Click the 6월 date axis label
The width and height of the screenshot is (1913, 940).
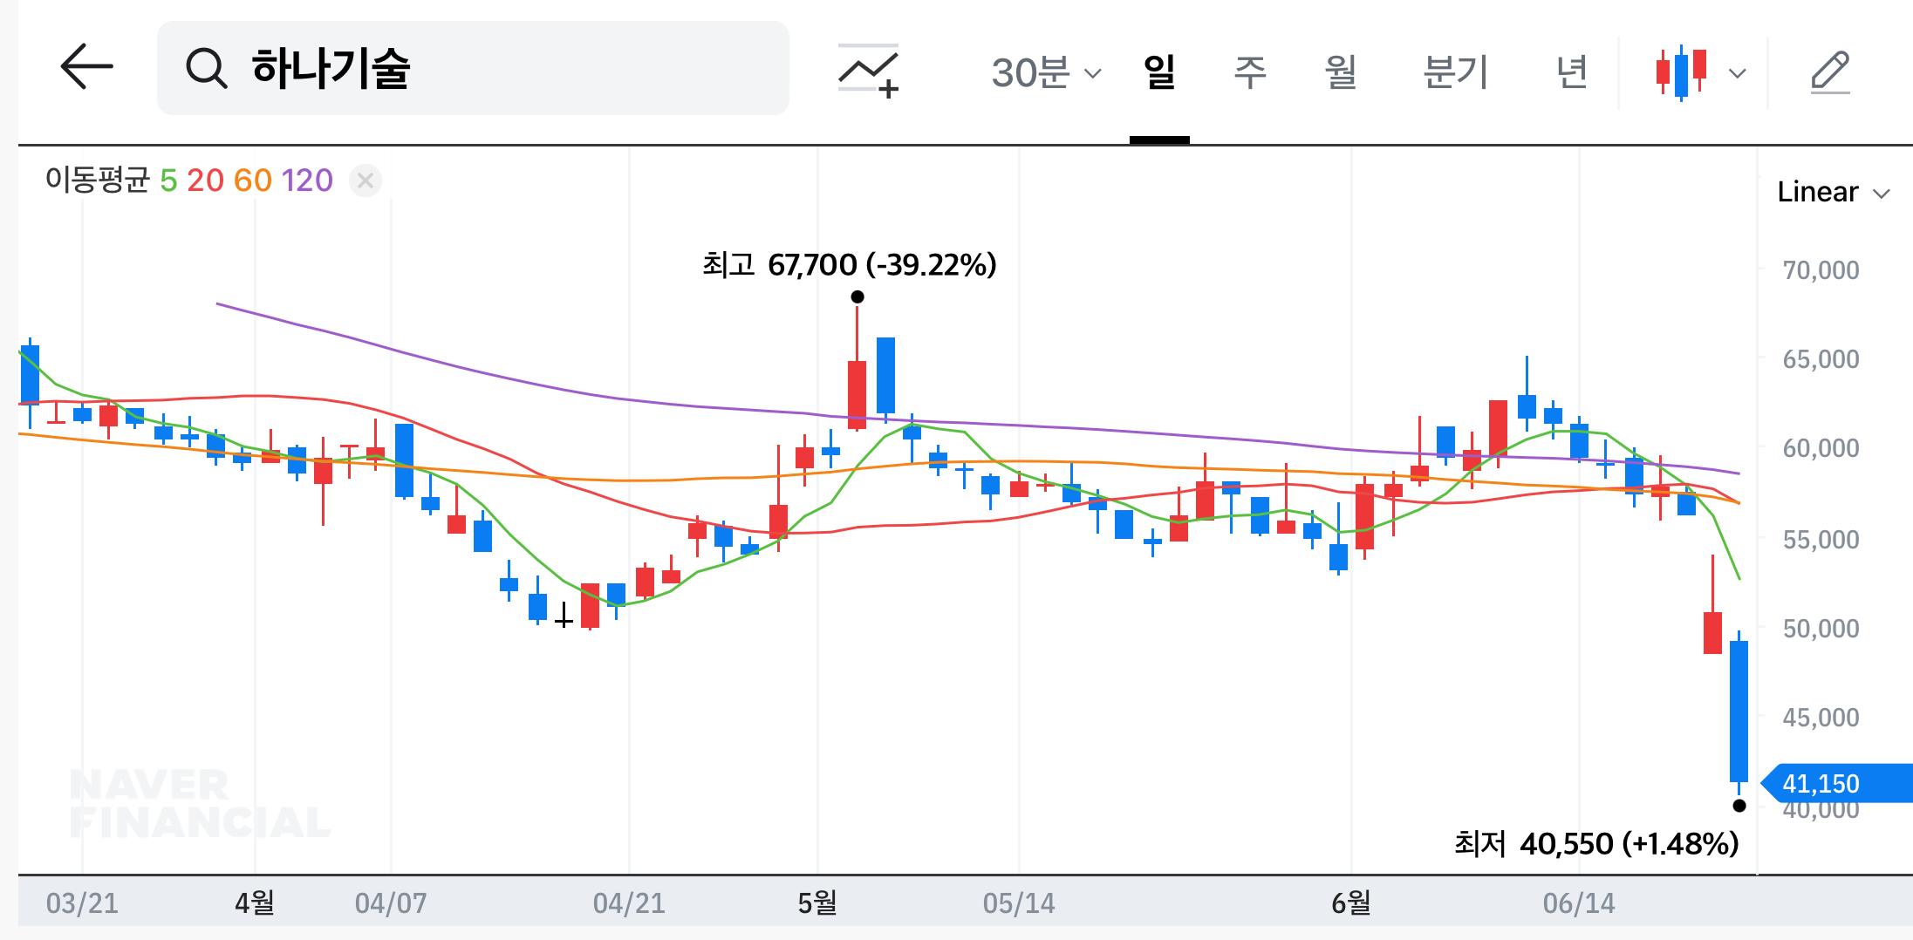(1351, 903)
